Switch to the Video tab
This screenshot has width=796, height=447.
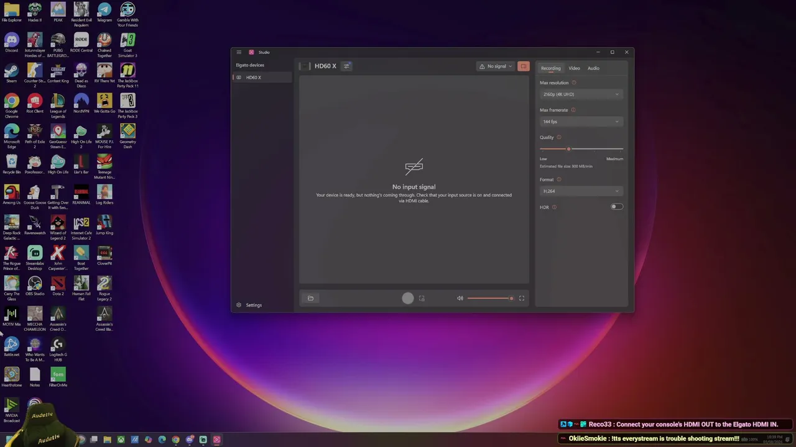point(574,68)
